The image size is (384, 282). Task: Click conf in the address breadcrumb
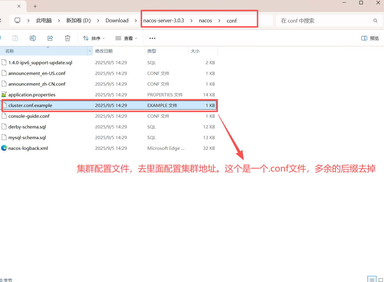coord(232,21)
